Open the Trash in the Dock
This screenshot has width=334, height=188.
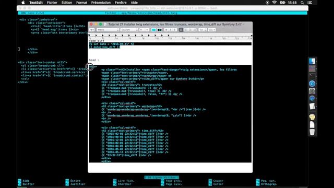312,132
